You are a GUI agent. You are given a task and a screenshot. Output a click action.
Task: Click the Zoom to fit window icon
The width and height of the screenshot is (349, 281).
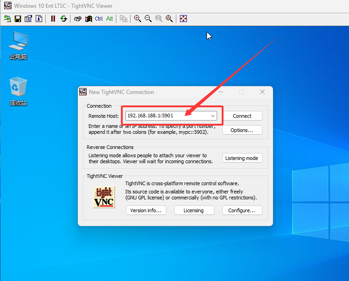[169, 19]
